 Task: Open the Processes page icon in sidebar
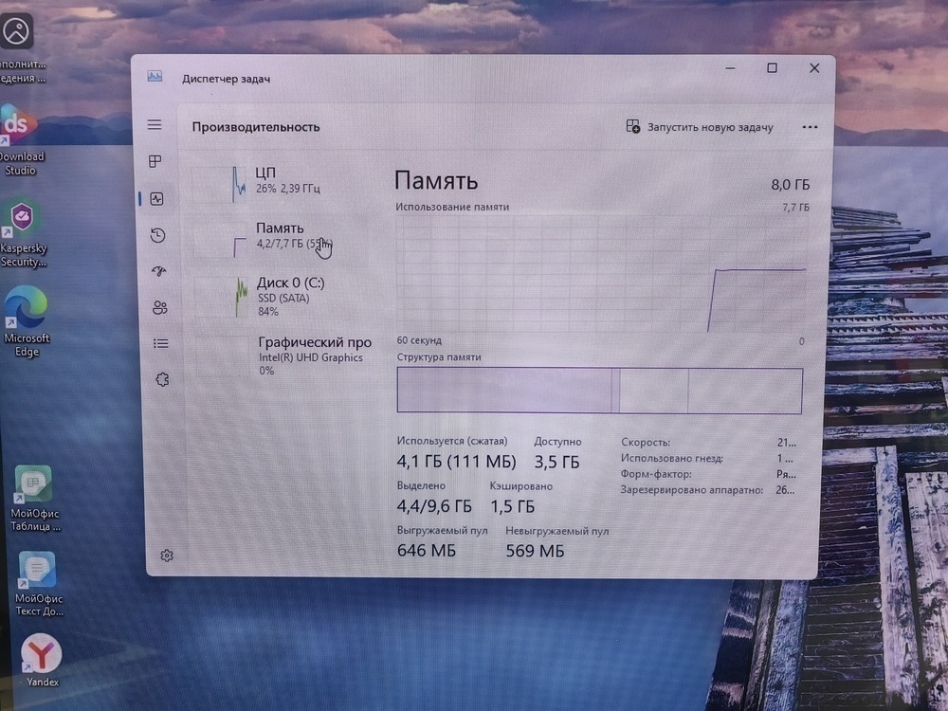click(x=155, y=162)
